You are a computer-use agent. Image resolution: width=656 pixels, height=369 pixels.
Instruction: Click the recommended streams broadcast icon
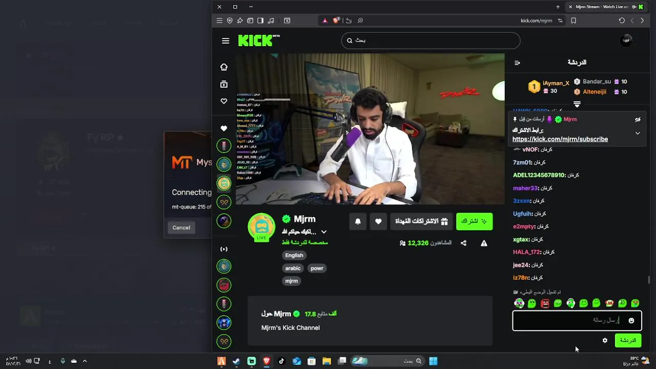pos(224,249)
